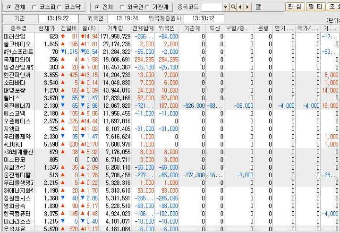The height and width of the screenshot is (233, 340).
Task: Select the 외국인 radio button
Action: [122, 7]
